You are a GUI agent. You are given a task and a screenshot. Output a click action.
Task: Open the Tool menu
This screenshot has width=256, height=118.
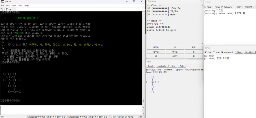pyautogui.click(x=20, y=6)
